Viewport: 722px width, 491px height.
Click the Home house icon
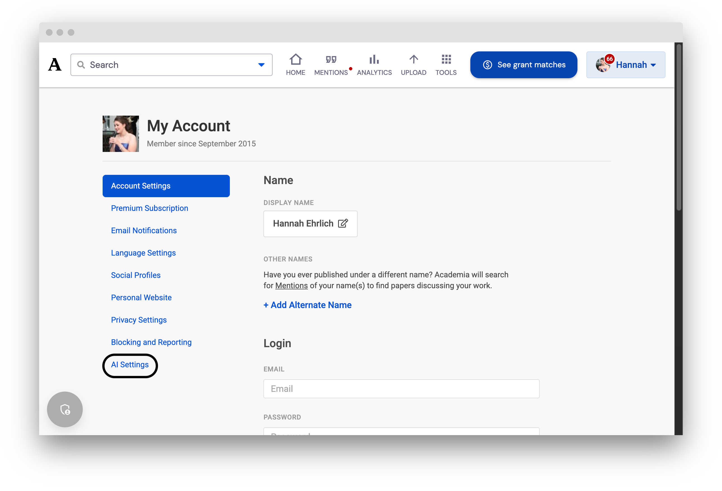pos(296,59)
